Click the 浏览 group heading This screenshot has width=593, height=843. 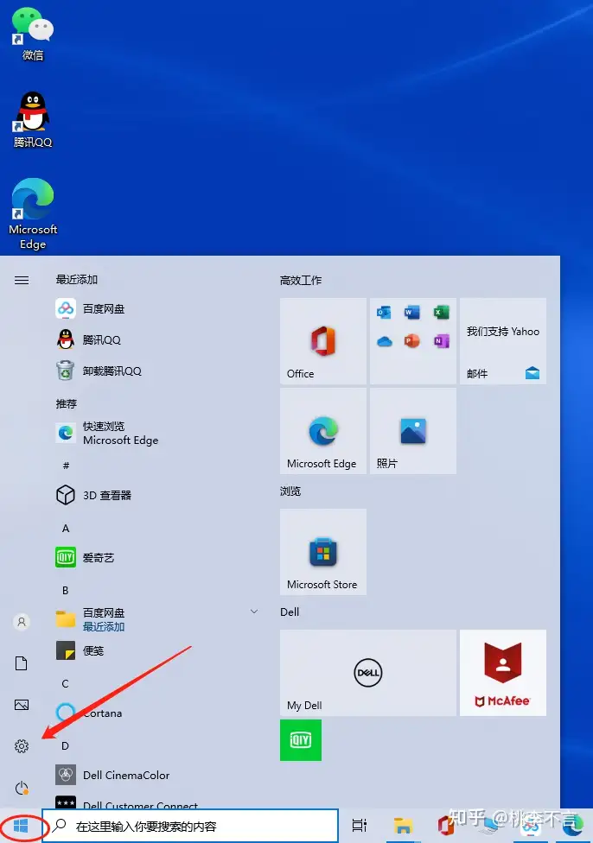pyautogui.click(x=290, y=491)
